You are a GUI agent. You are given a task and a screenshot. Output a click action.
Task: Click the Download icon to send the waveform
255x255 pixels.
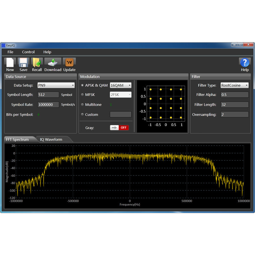[53, 63]
